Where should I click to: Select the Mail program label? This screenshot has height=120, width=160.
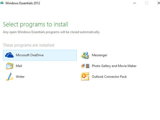tap(19, 66)
